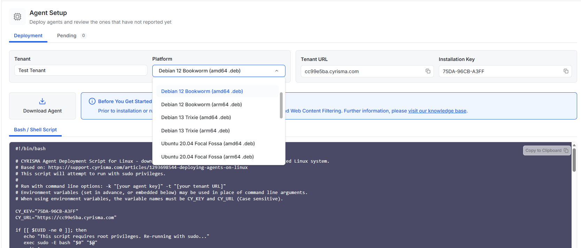The height and width of the screenshot is (248, 581).
Task: Pick Ubuntu 20.04 Focal Fossa (arm64 .deb)
Action: click(217, 157)
